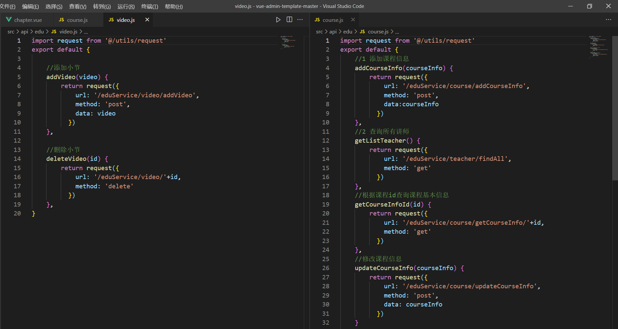Close the video.js tab

147,20
